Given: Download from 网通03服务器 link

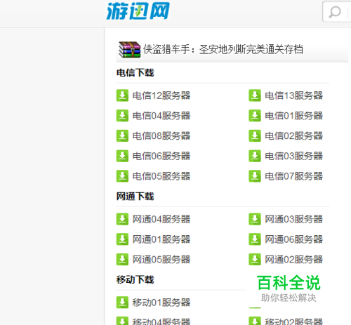Looking at the screenshot, I should [x=294, y=219].
